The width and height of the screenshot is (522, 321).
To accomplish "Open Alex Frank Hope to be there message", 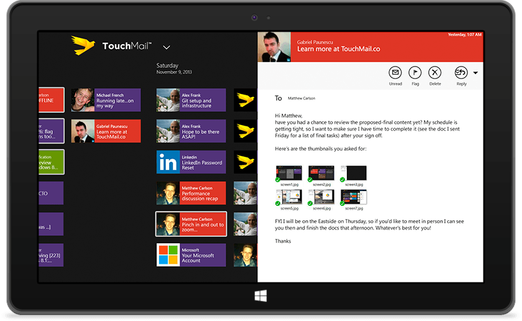I will click(191, 131).
